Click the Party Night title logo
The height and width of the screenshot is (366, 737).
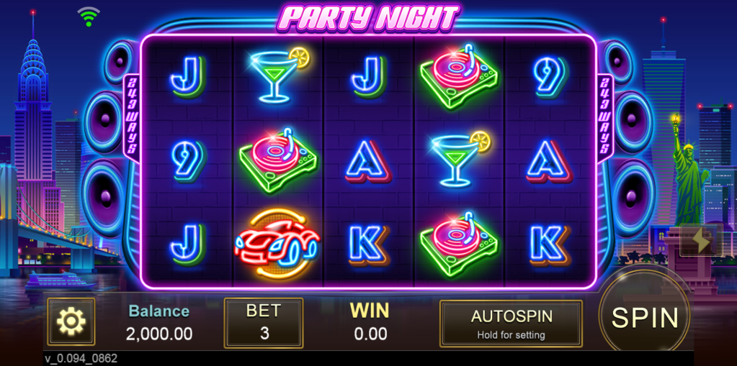369,18
